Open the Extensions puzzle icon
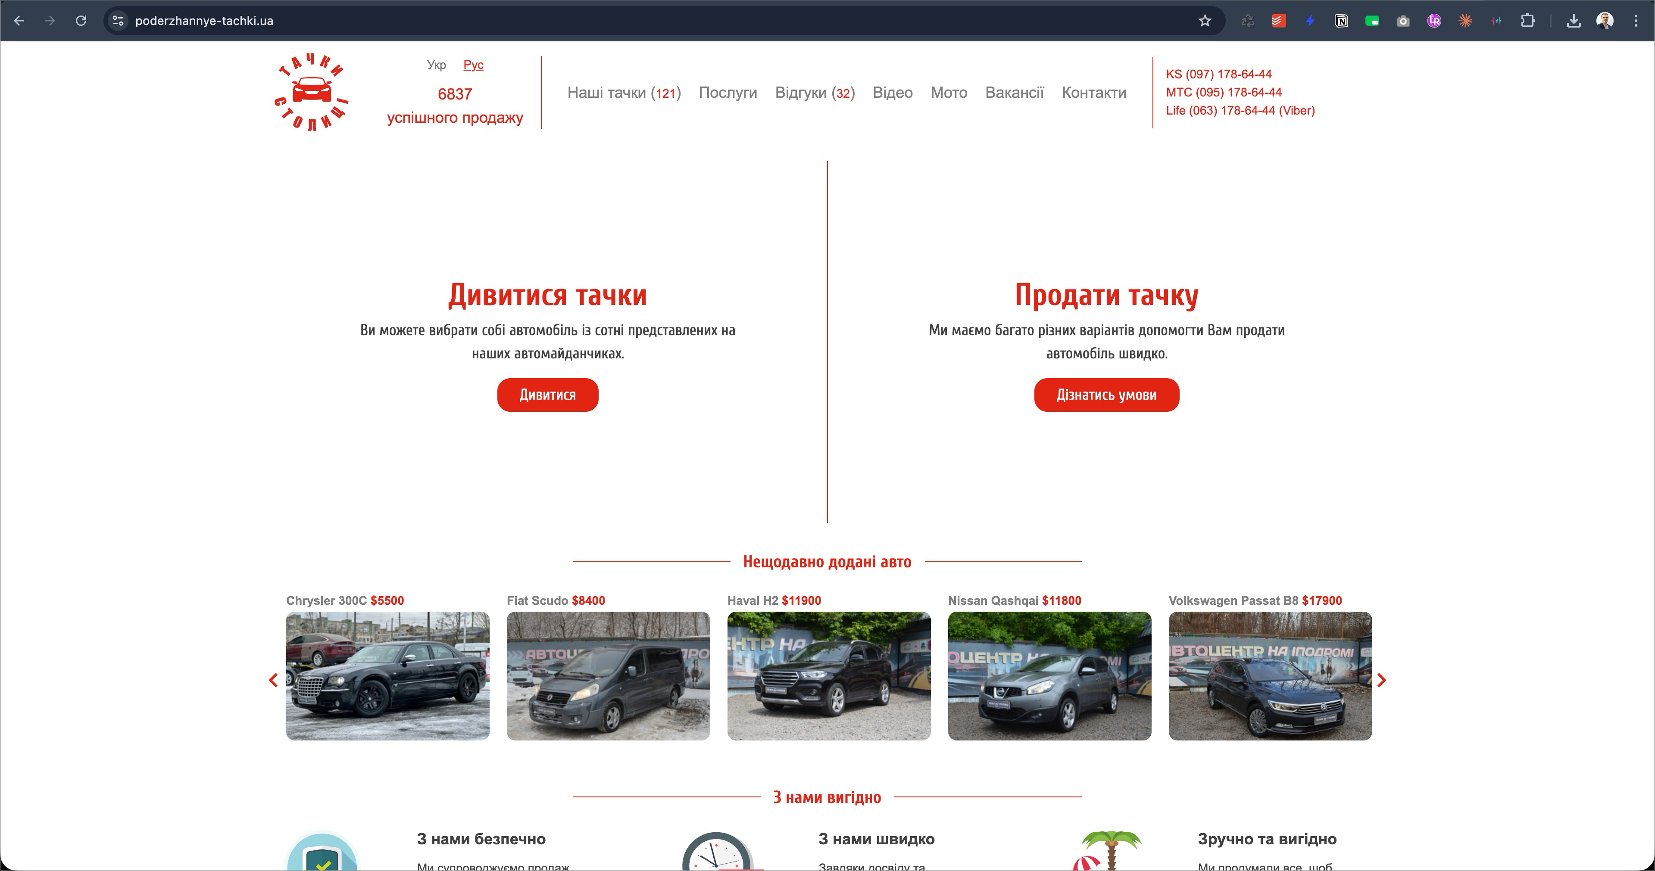1655x871 pixels. point(1528,21)
